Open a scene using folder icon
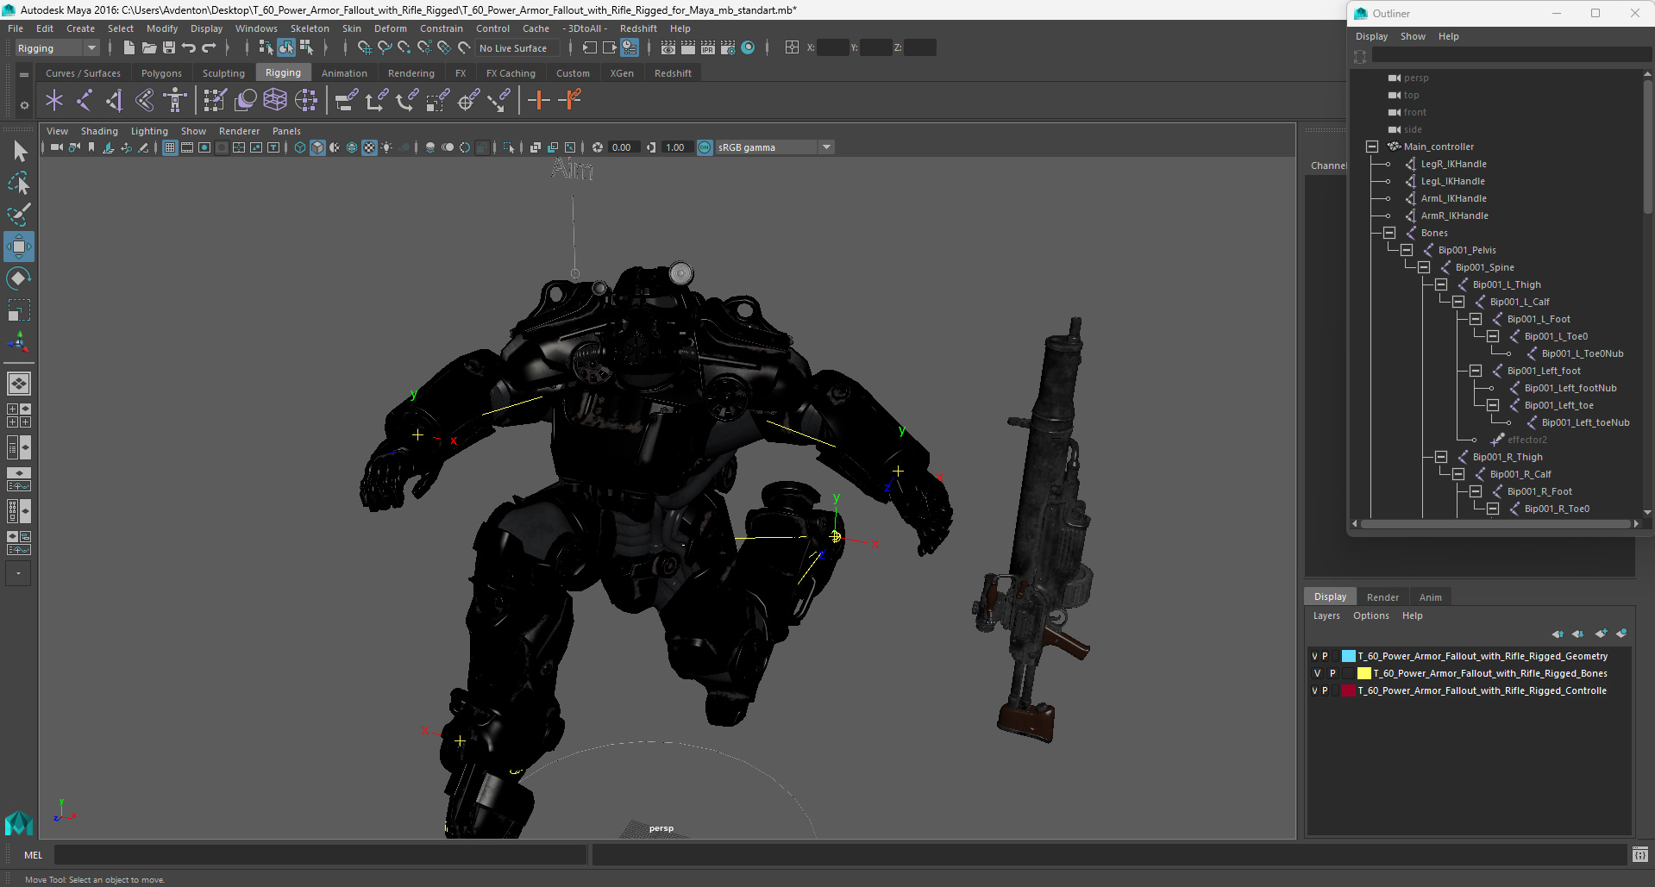 coord(149,48)
